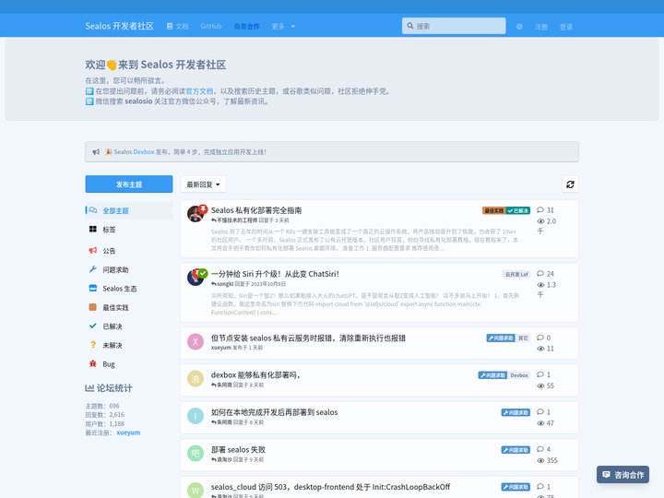Screen dimensions: 664x498
Task: Open the 登录 login link
Action: (565, 27)
